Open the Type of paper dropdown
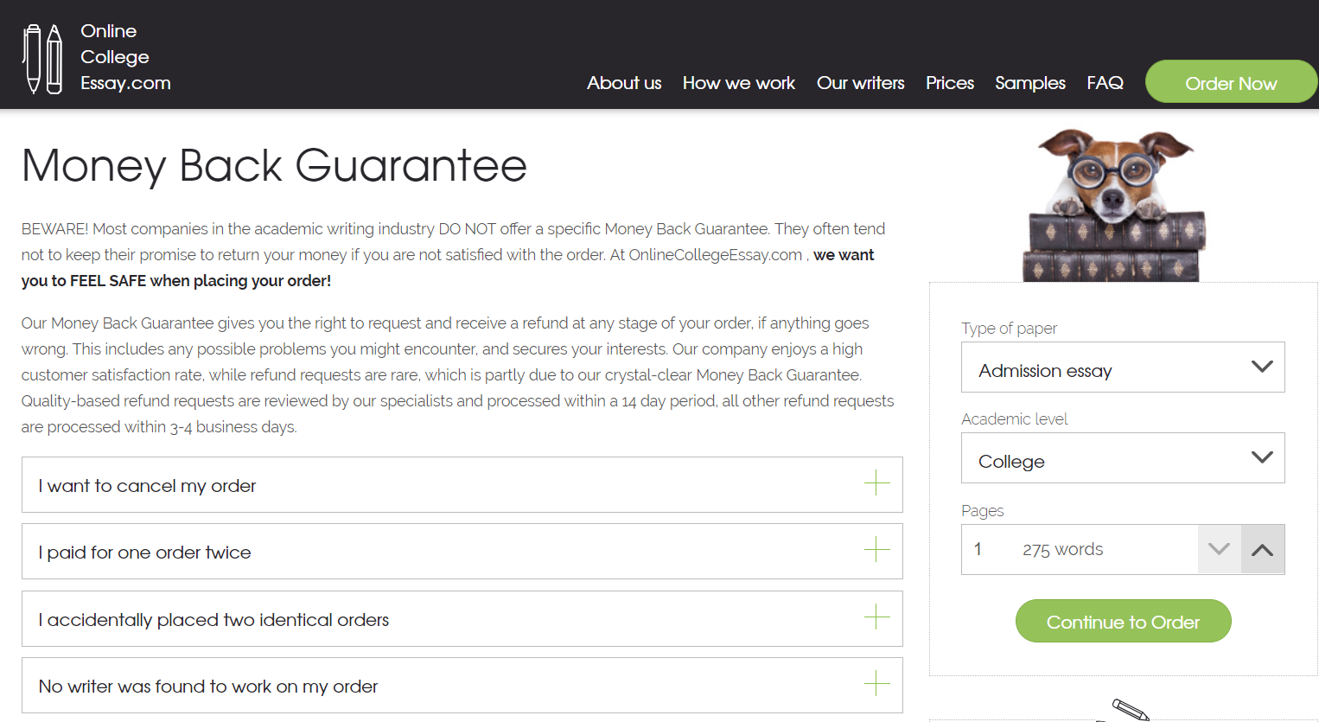 point(1123,367)
